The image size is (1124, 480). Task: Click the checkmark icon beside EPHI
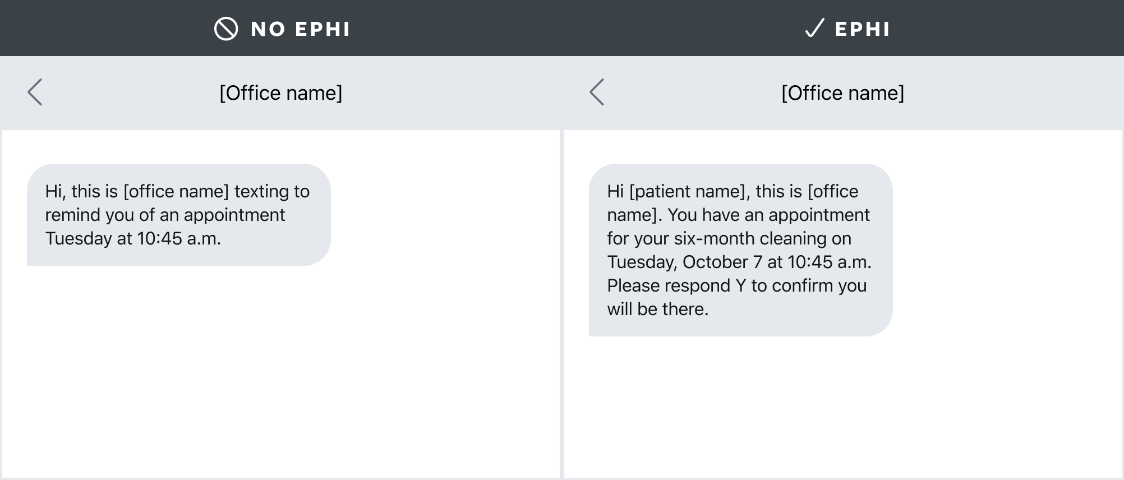coord(814,28)
